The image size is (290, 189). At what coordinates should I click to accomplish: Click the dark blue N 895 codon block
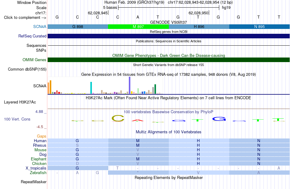point(259,26)
